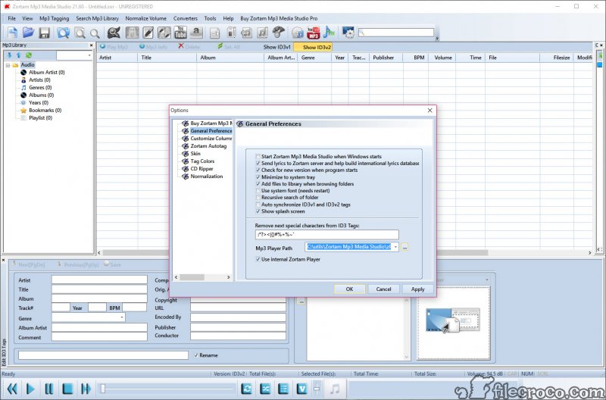This screenshot has height=400, width=606.
Task: Click the New library file icon in toolbar
Action: (x=12, y=33)
